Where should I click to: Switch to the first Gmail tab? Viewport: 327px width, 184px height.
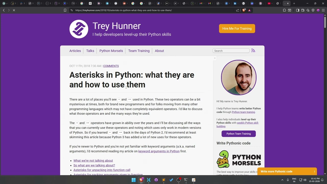pos(201,3)
